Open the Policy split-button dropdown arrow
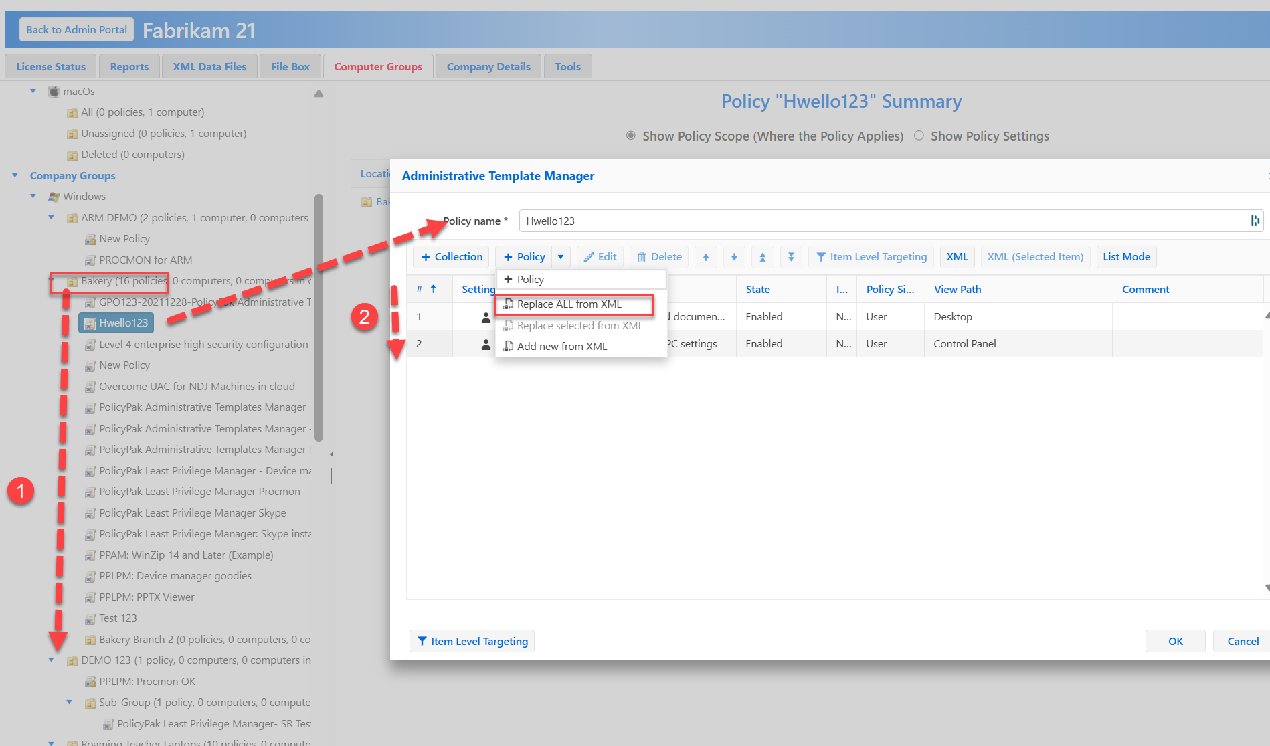Screen dimensions: 1270x746 click(561, 257)
